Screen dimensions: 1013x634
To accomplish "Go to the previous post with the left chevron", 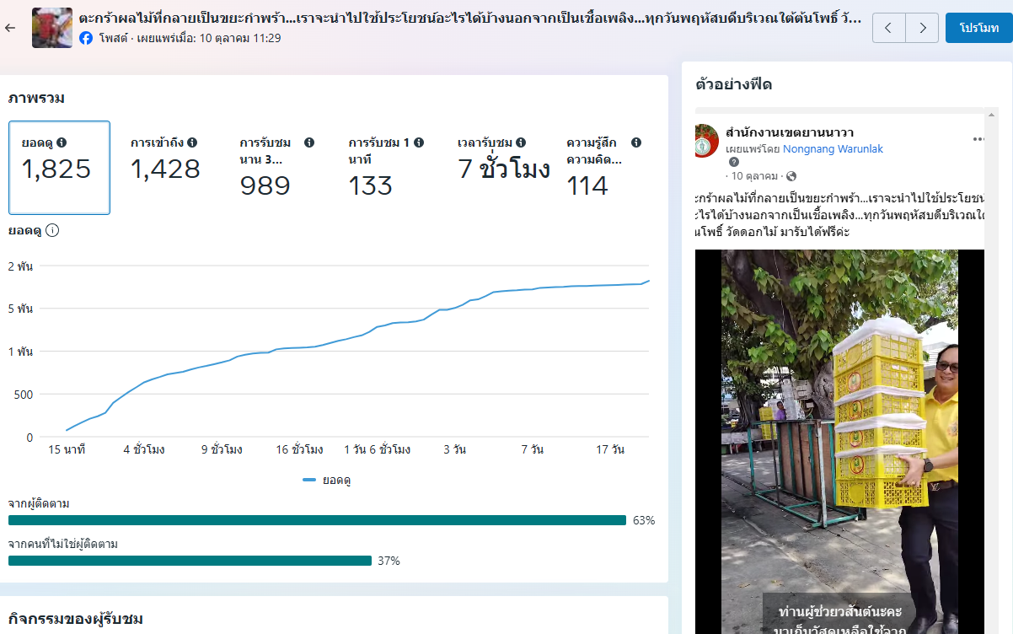I will (x=888, y=28).
